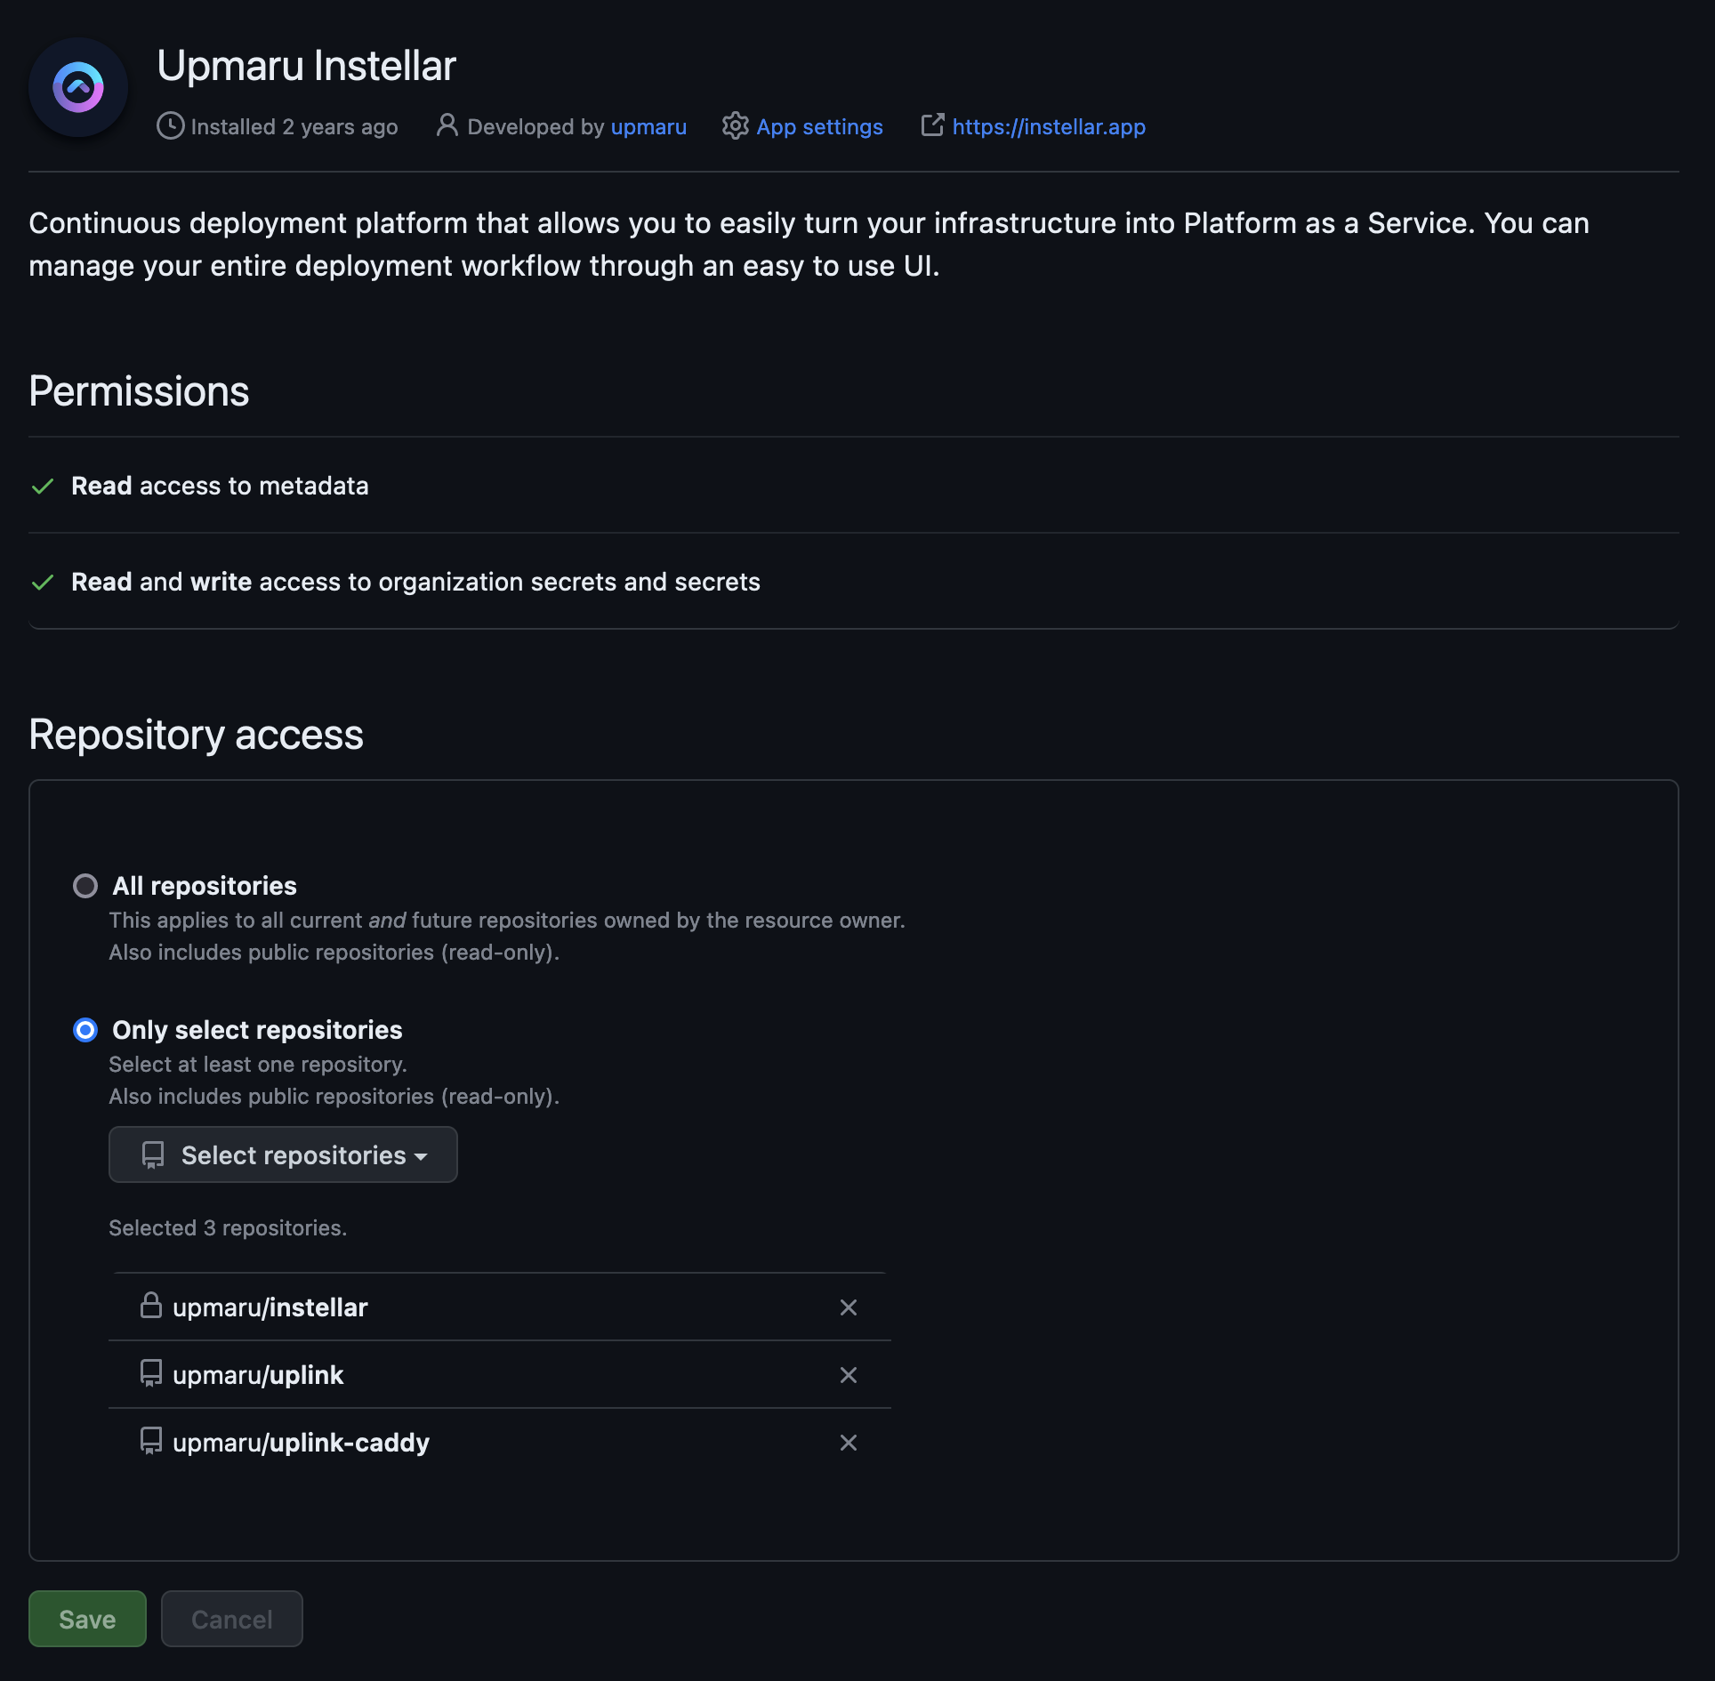Screen dimensions: 1715x1681
Task: Click the lock icon on upmaru/instellar
Action: point(150,1307)
